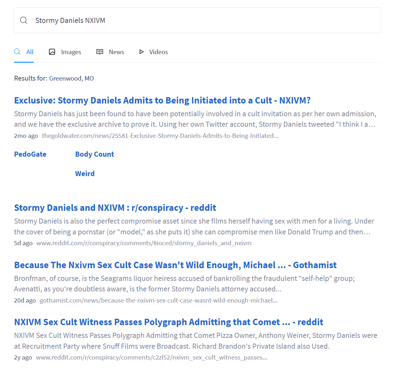Focus the search field with Stormy Daniels NXIVM
Screen dimensions: 418x371
(198, 20)
